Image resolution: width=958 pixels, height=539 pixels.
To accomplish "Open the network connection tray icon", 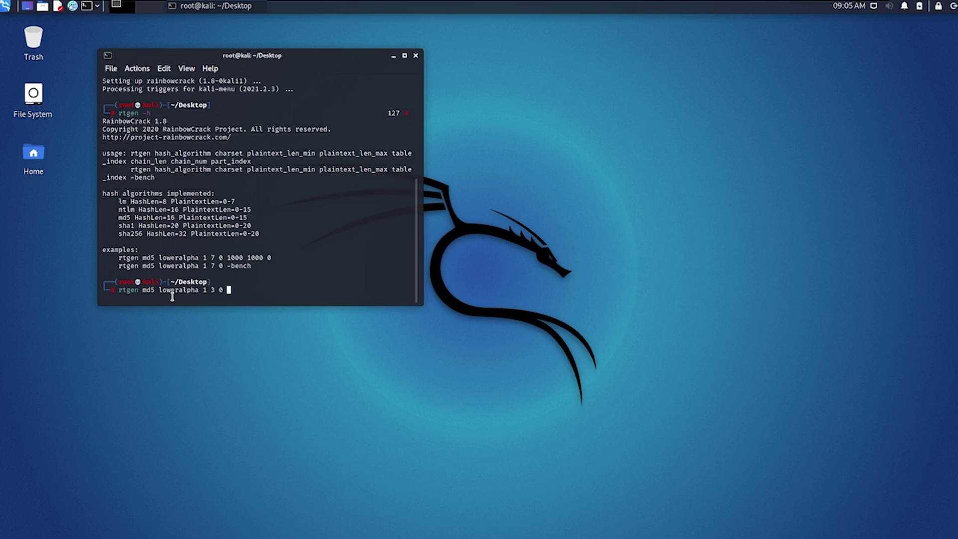I will 874,6.
